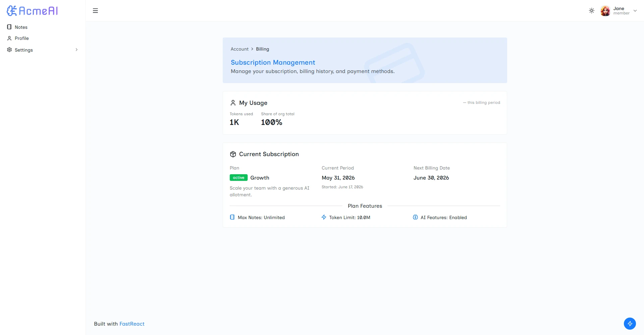
Task: Open Notes in the sidebar
Action: coord(43,27)
